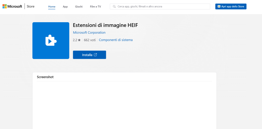
Task: Open the Home tab
Action: [52, 6]
